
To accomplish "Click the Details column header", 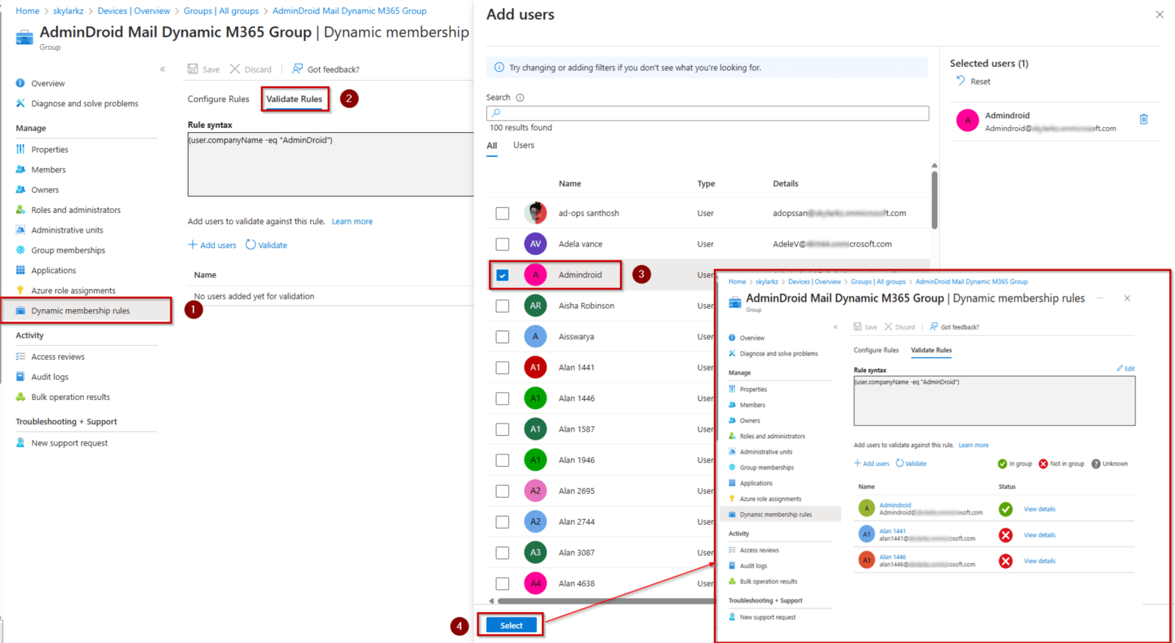I will (x=785, y=184).
